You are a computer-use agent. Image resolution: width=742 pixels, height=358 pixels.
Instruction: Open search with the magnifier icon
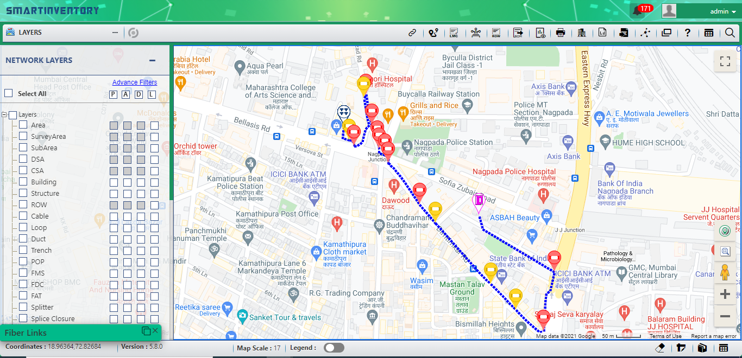coord(730,33)
